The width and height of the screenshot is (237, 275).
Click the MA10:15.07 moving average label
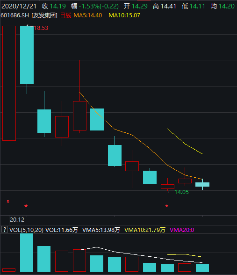[x=124, y=15]
